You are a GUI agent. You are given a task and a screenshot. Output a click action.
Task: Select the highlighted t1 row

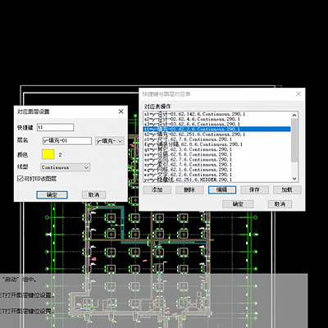point(217,129)
